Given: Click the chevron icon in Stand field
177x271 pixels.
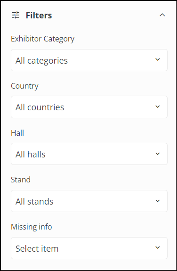Looking at the screenshot, I should tap(158, 201).
